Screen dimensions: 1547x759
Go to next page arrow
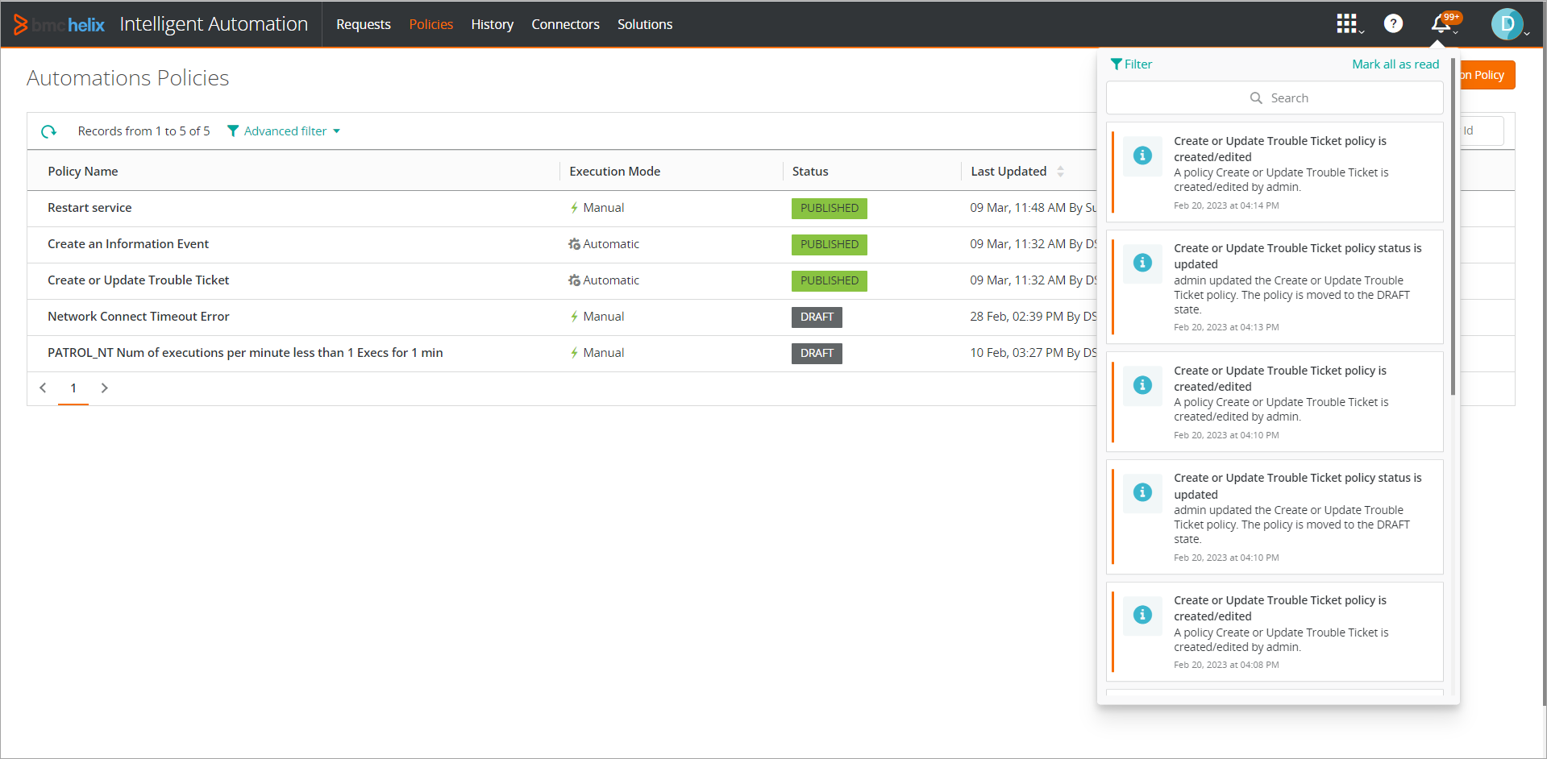(104, 388)
